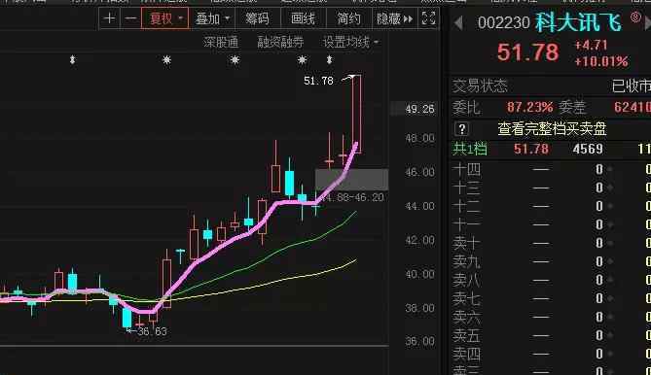Screen dimensions: 651x375
Task: Toggle the 隐藏 hide panel button
Action: coord(394,18)
